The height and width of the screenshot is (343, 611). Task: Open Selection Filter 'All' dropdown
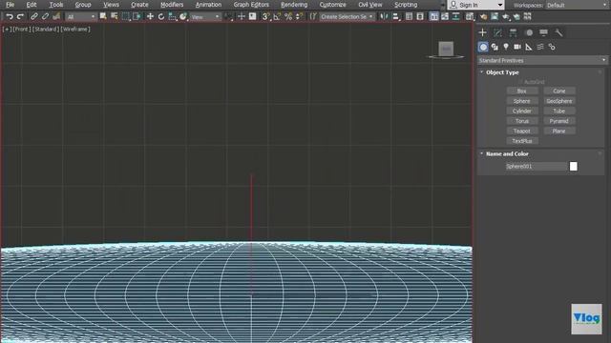point(80,17)
